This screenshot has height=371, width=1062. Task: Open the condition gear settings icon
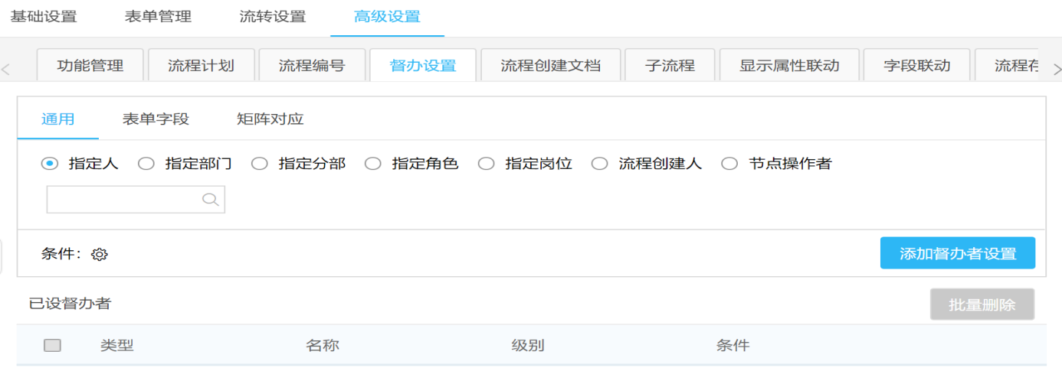[99, 255]
